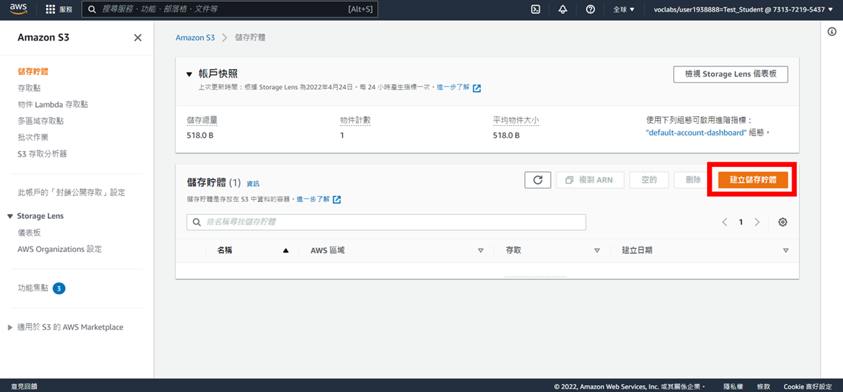Expand 適用於 S3 的 AWS Marketplace
This screenshot has height=392, width=843.
(10, 327)
